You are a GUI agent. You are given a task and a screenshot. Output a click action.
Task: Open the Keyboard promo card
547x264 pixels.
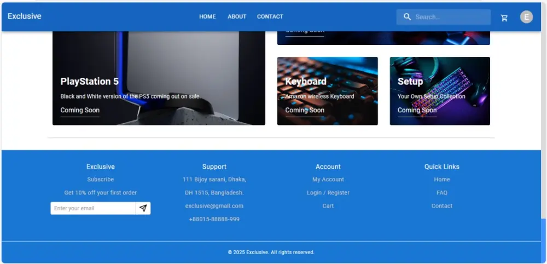pyautogui.click(x=327, y=91)
